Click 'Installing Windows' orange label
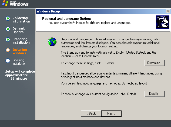The image size is (171, 127). [x=20, y=51]
